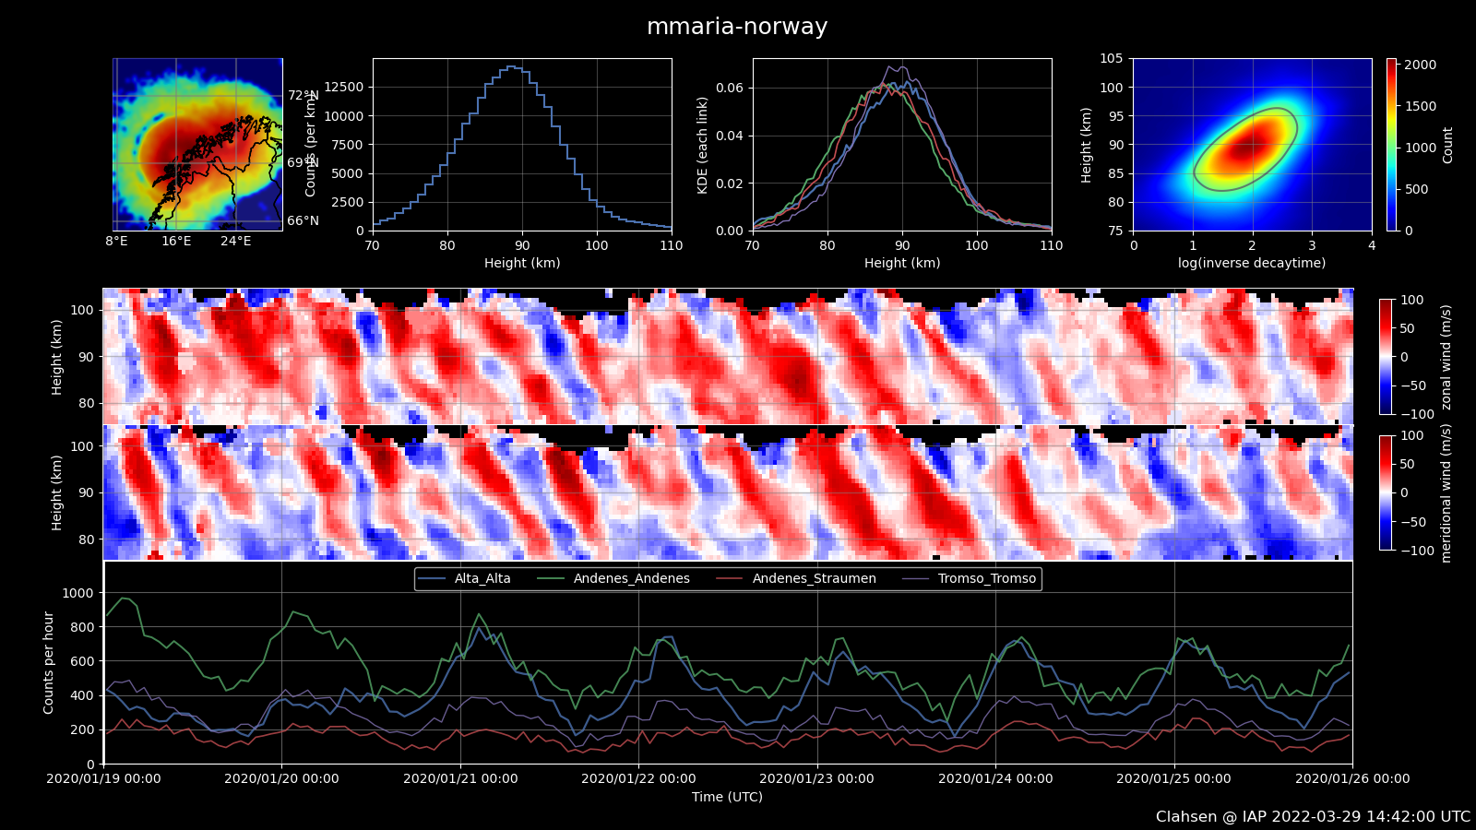Click the '66°N' latitude label on map

tap(303, 220)
